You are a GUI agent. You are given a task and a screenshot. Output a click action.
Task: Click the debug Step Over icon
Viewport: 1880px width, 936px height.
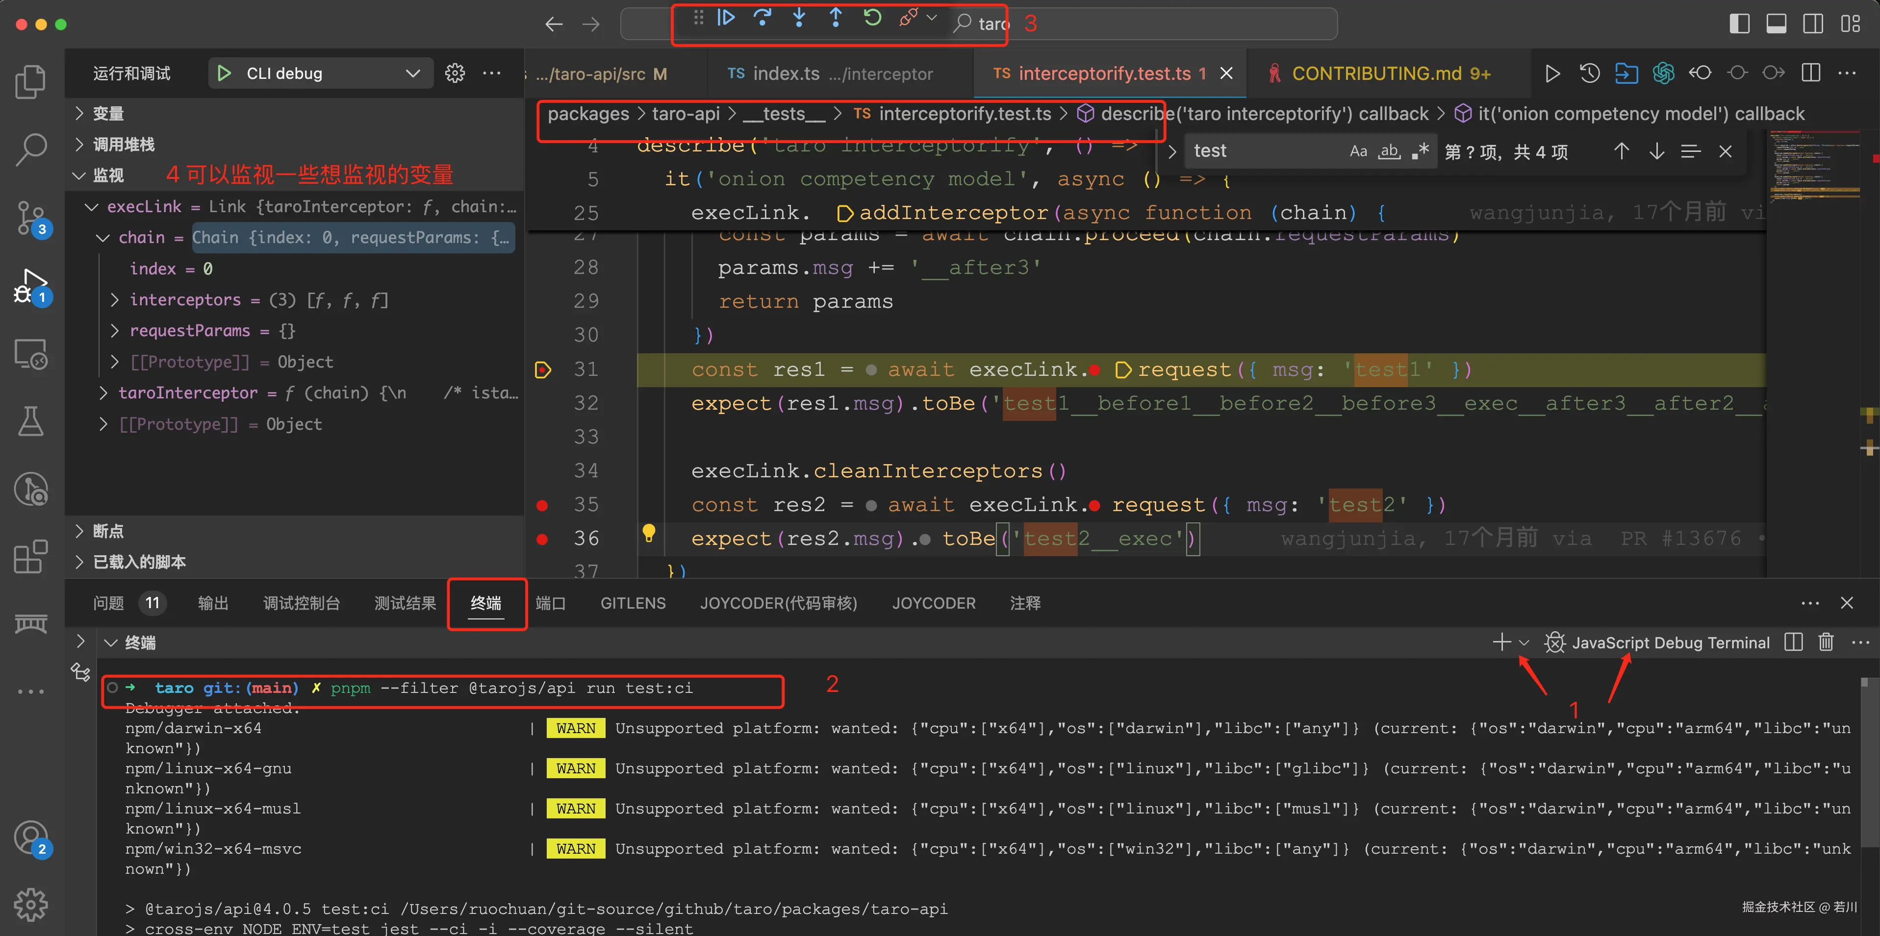click(x=762, y=18)
